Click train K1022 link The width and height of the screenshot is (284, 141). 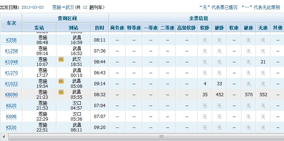[x=11, y=84]
